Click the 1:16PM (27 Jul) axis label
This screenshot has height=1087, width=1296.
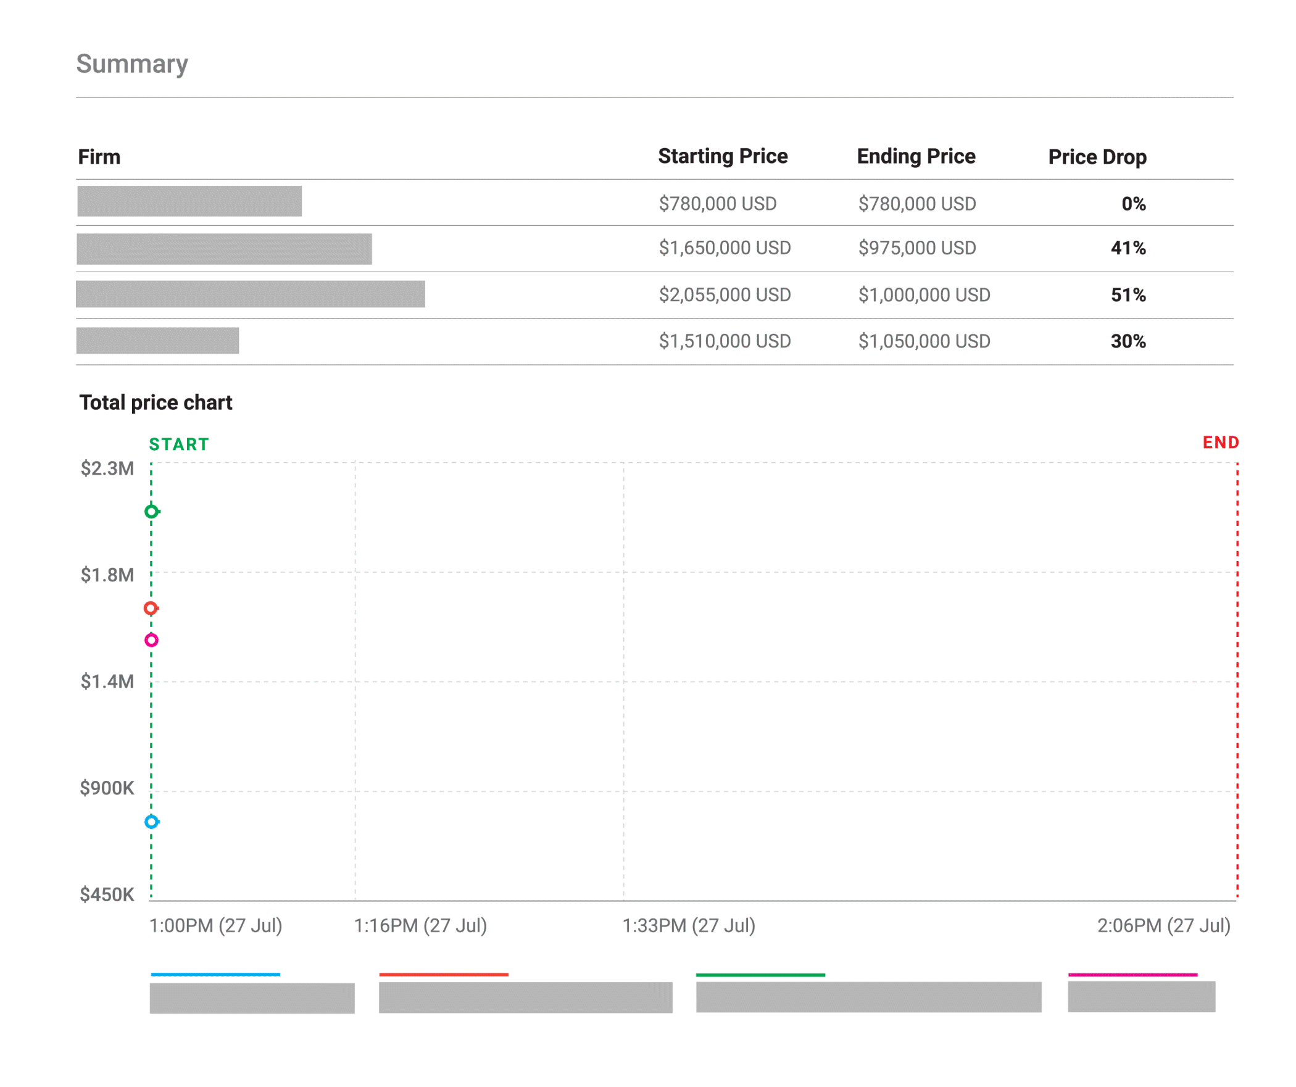(x=421, y=926)
